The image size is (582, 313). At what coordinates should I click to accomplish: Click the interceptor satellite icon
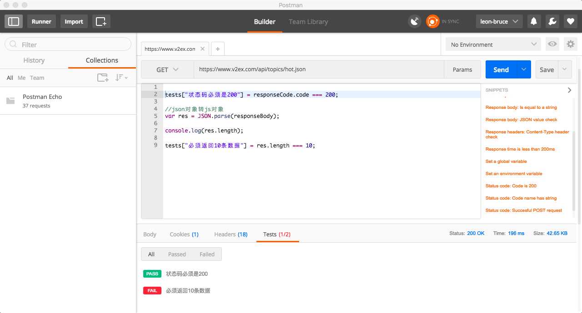point(415,21)
